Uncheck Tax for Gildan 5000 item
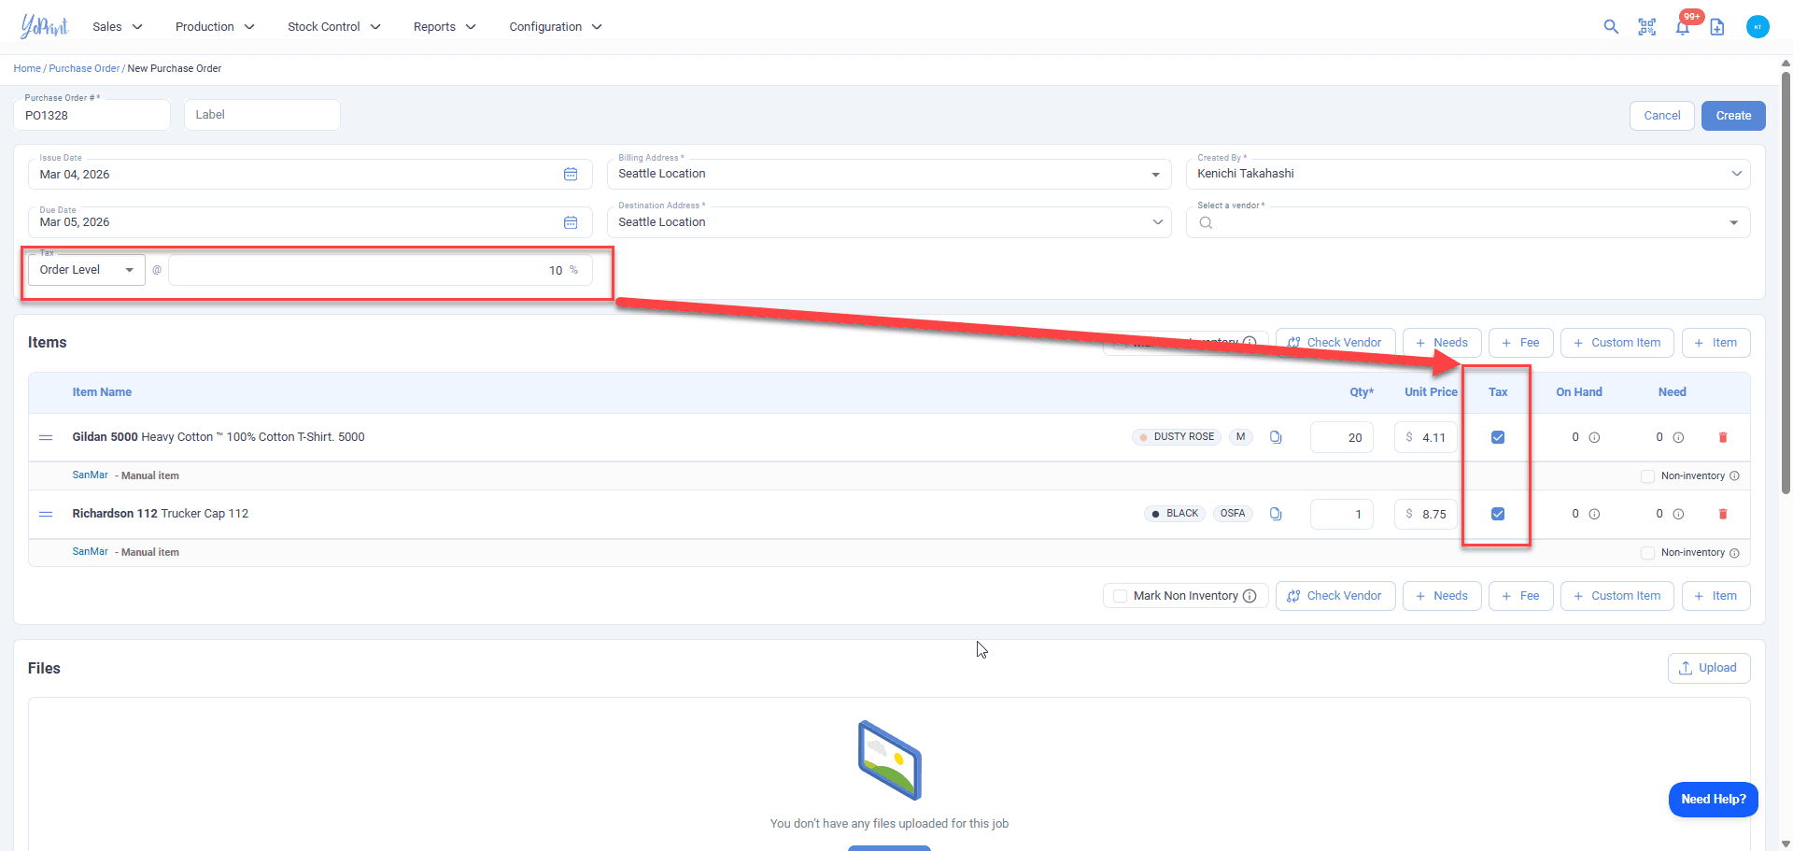1793x851 pixels. (x=1498, y=437)
